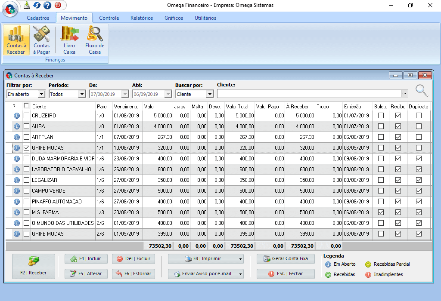Click the info icon for CRUZEIRO row
The height and width of the screenshot is (301, 441).
pos(17,116)
